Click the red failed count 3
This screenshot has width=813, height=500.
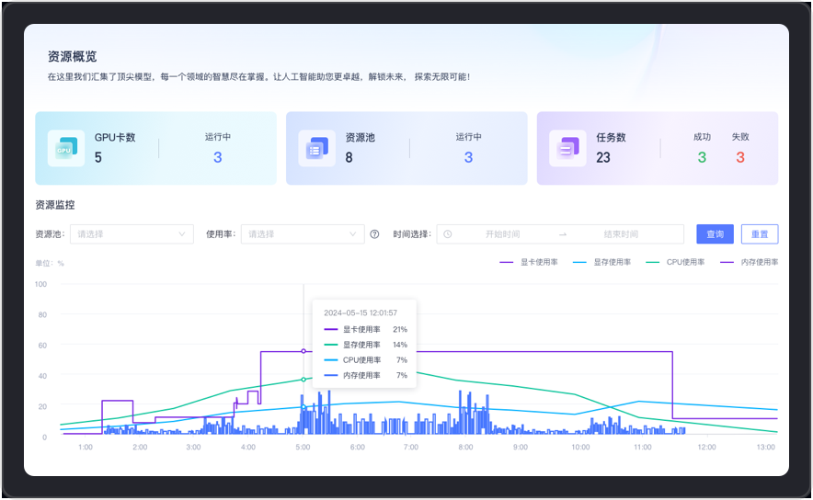click(739, 157)
